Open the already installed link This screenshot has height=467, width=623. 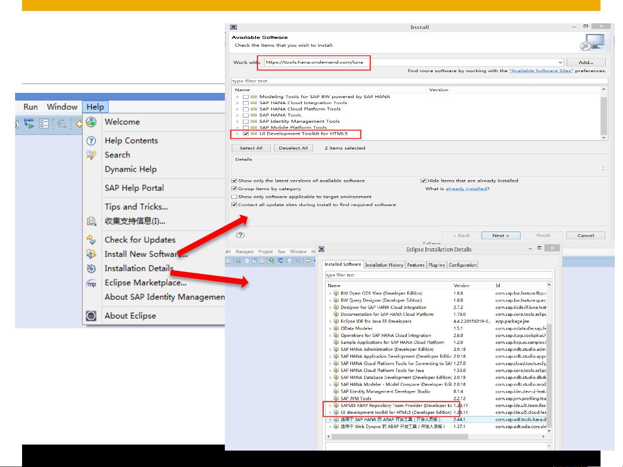click(x=466, y=188)
